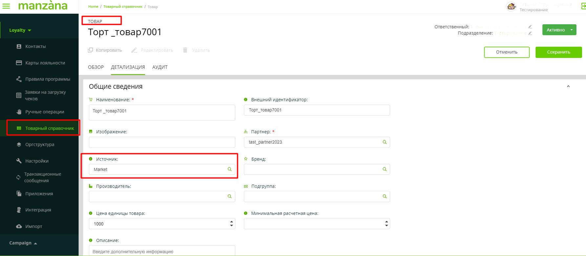Viewport: 586px width, 256px height.
Task: Increase Цена единицы товара with up arrow
Action: 232,222
